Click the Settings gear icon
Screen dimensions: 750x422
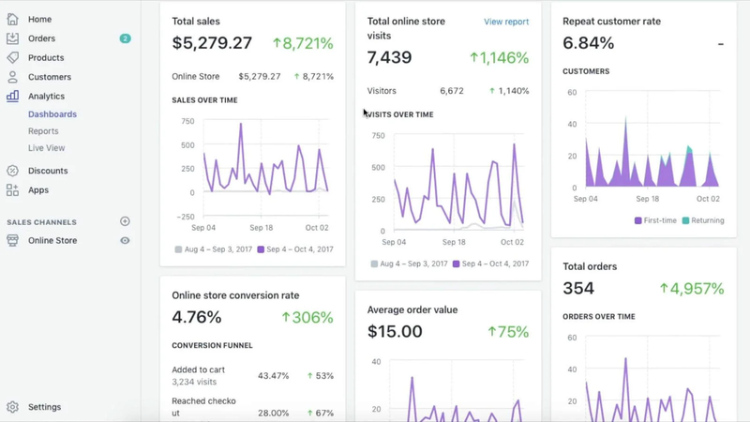pos(12,407)
